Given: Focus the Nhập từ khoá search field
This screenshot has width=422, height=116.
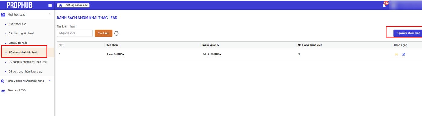Looking at the screenshot, I should [x=74, y=33].
